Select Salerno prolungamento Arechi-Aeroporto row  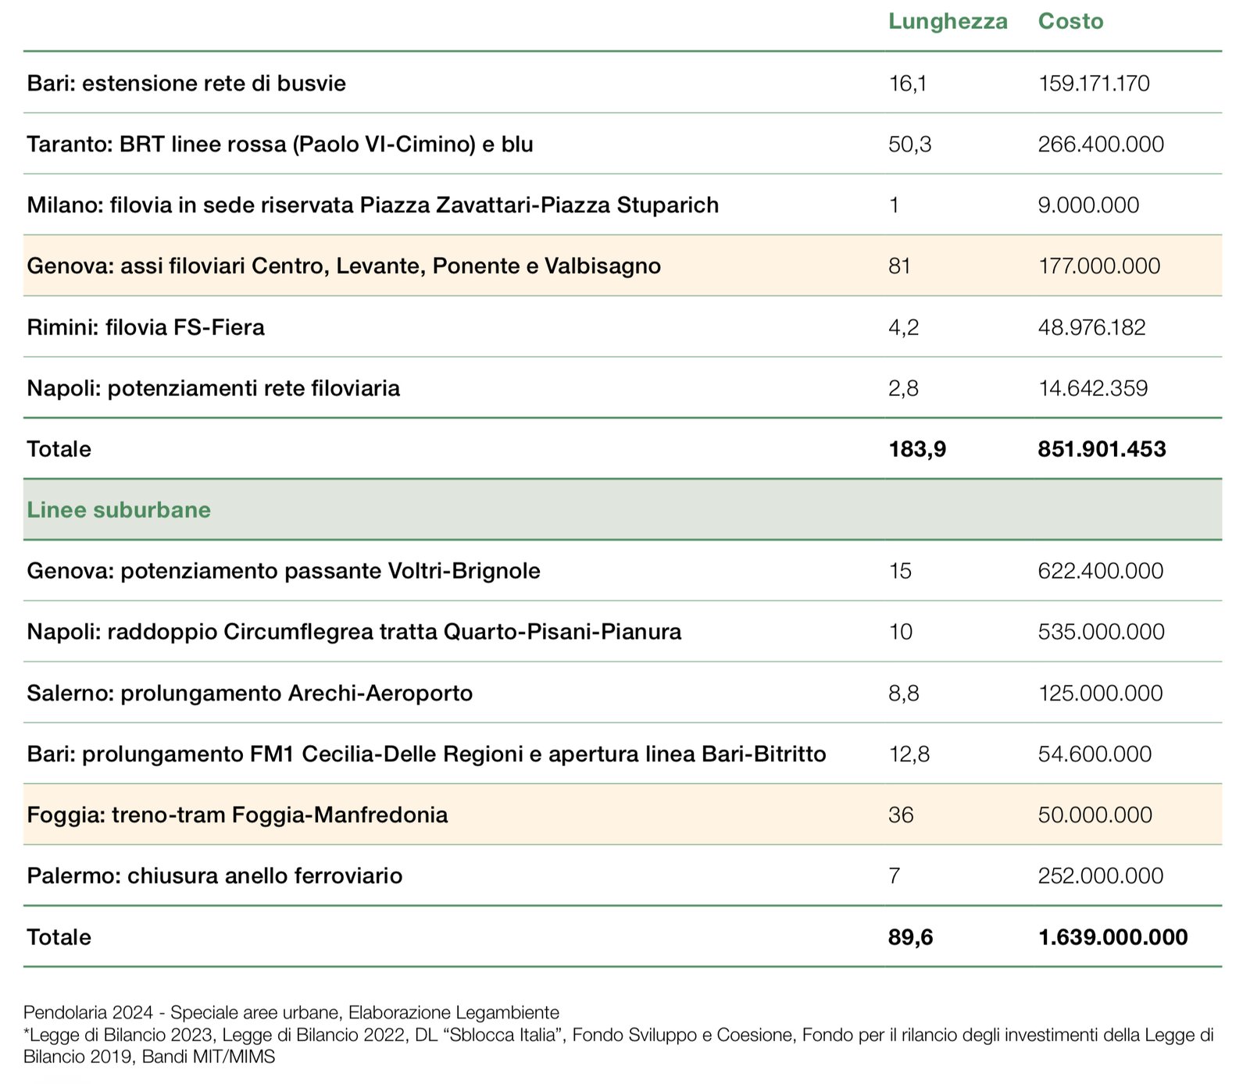tap(249, 694)
